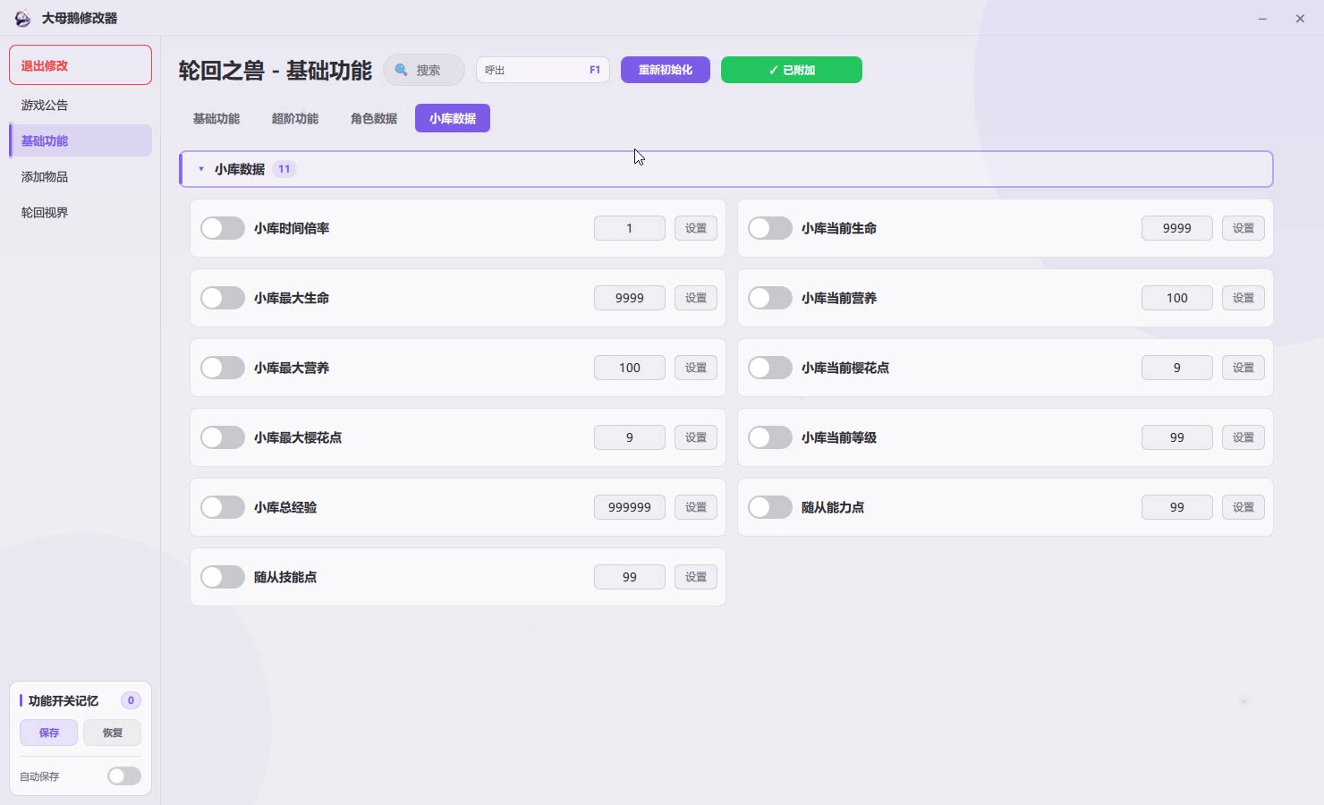
Task: Click the 轮回之兽 - 基础功能 page title
Action: coord(275,71)
